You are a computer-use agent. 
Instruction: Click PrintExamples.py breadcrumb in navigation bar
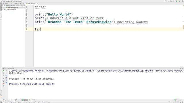click(16, 1)
